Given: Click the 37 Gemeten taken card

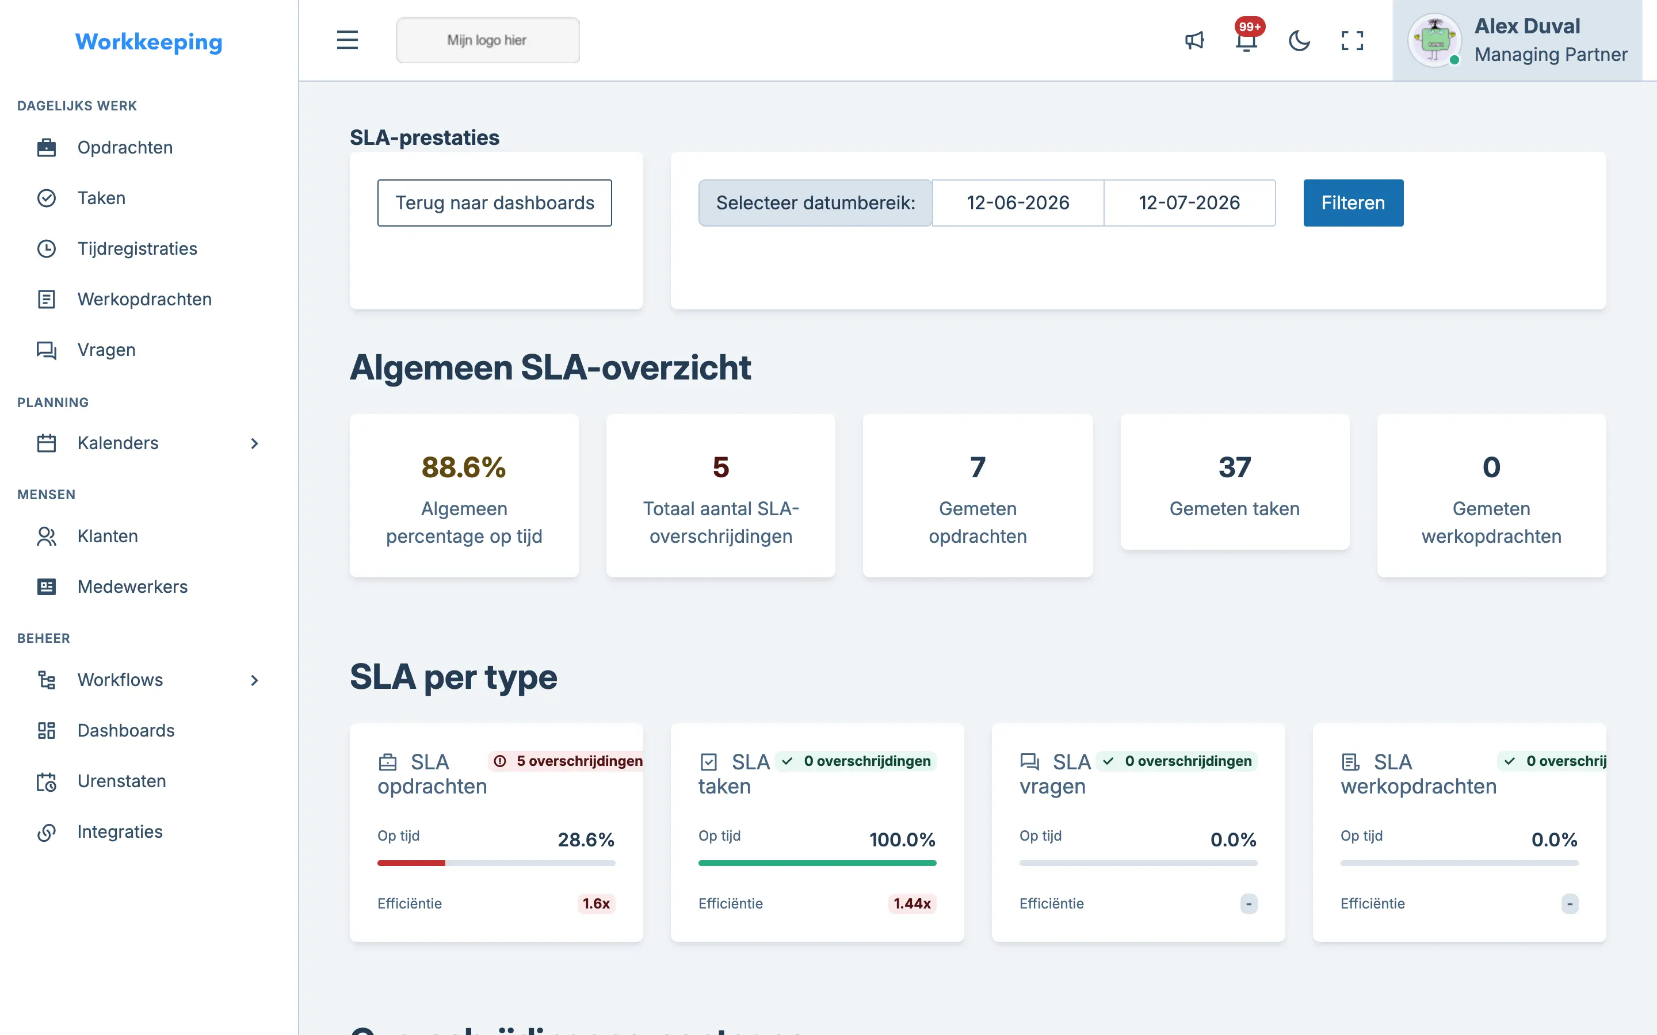Looking at the screenshot, I should 1235,482.
